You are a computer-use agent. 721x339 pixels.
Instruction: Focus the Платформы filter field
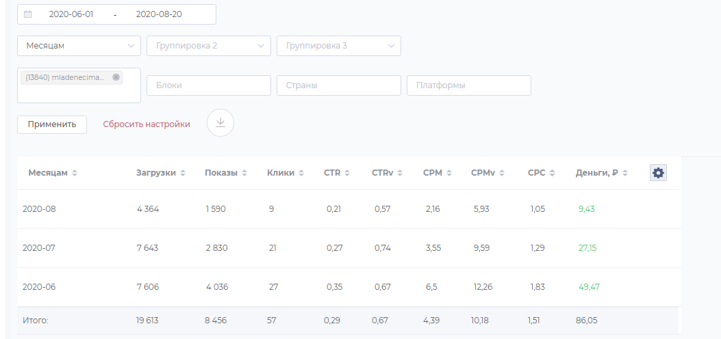(x=469, y=85)
